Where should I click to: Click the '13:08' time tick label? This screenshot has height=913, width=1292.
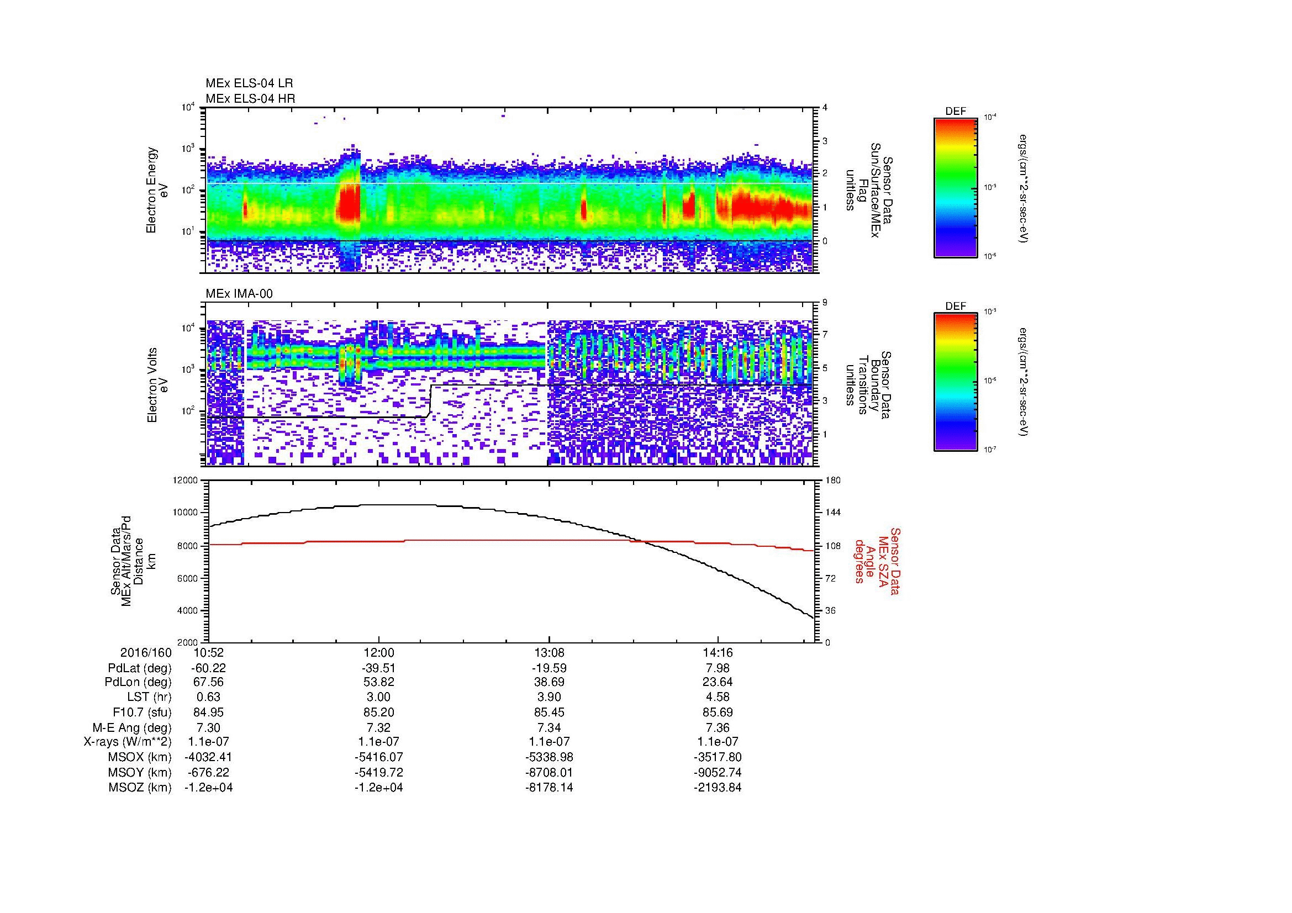pyautogui.click(x=549, y=653)
